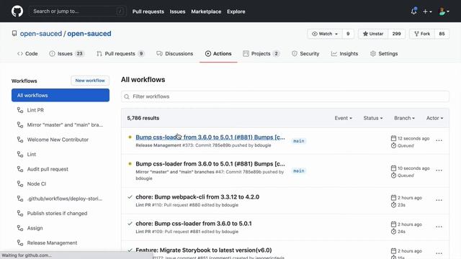Open the Event filter dropdown

[343, 118]
